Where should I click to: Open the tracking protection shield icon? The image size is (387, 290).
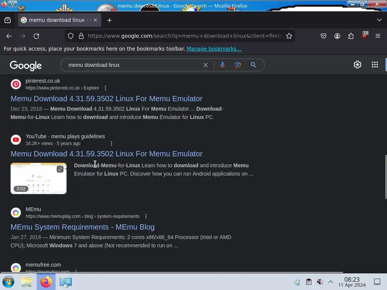click(x=71, y=36)
